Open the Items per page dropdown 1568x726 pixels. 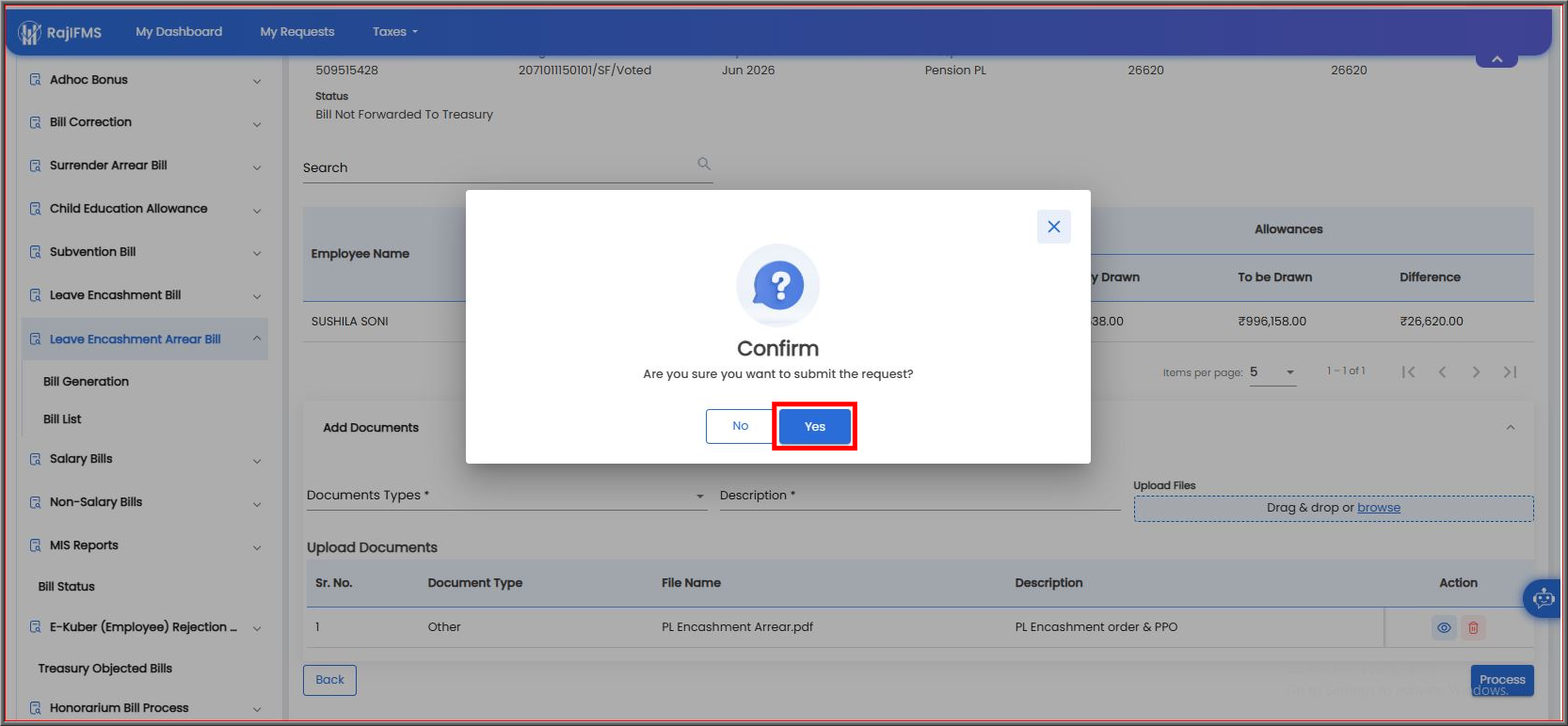click(1272, 372)
